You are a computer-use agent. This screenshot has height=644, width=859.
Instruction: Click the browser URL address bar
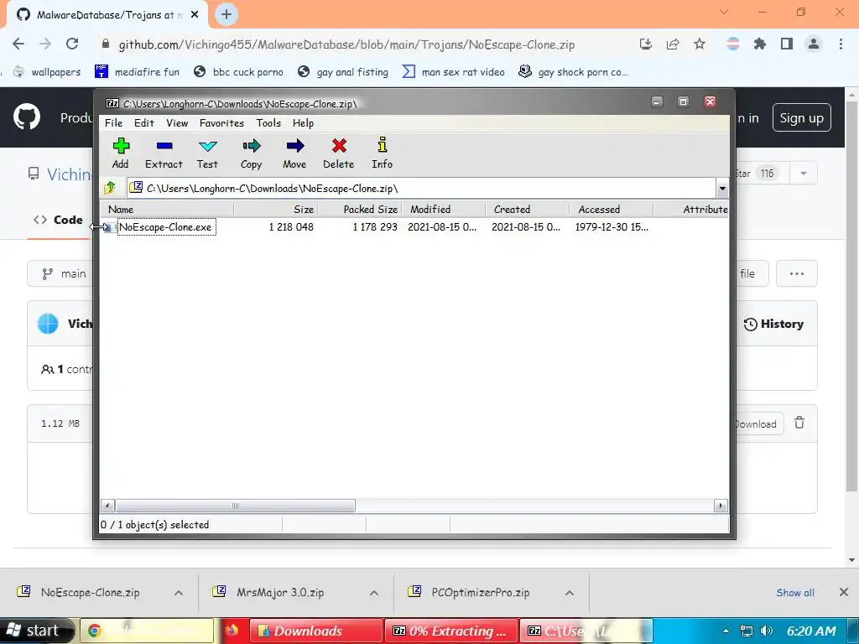click(346, 44)
